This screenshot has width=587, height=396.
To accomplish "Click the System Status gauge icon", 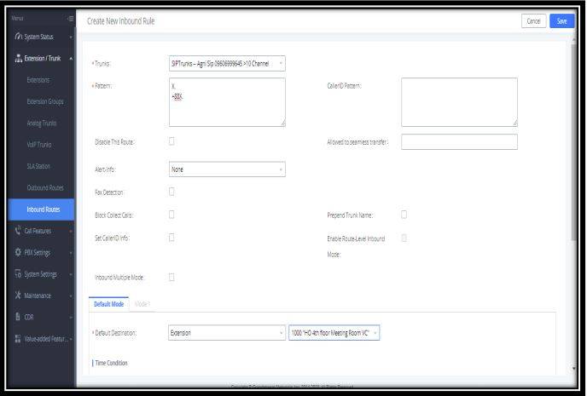I will (18, 37).
